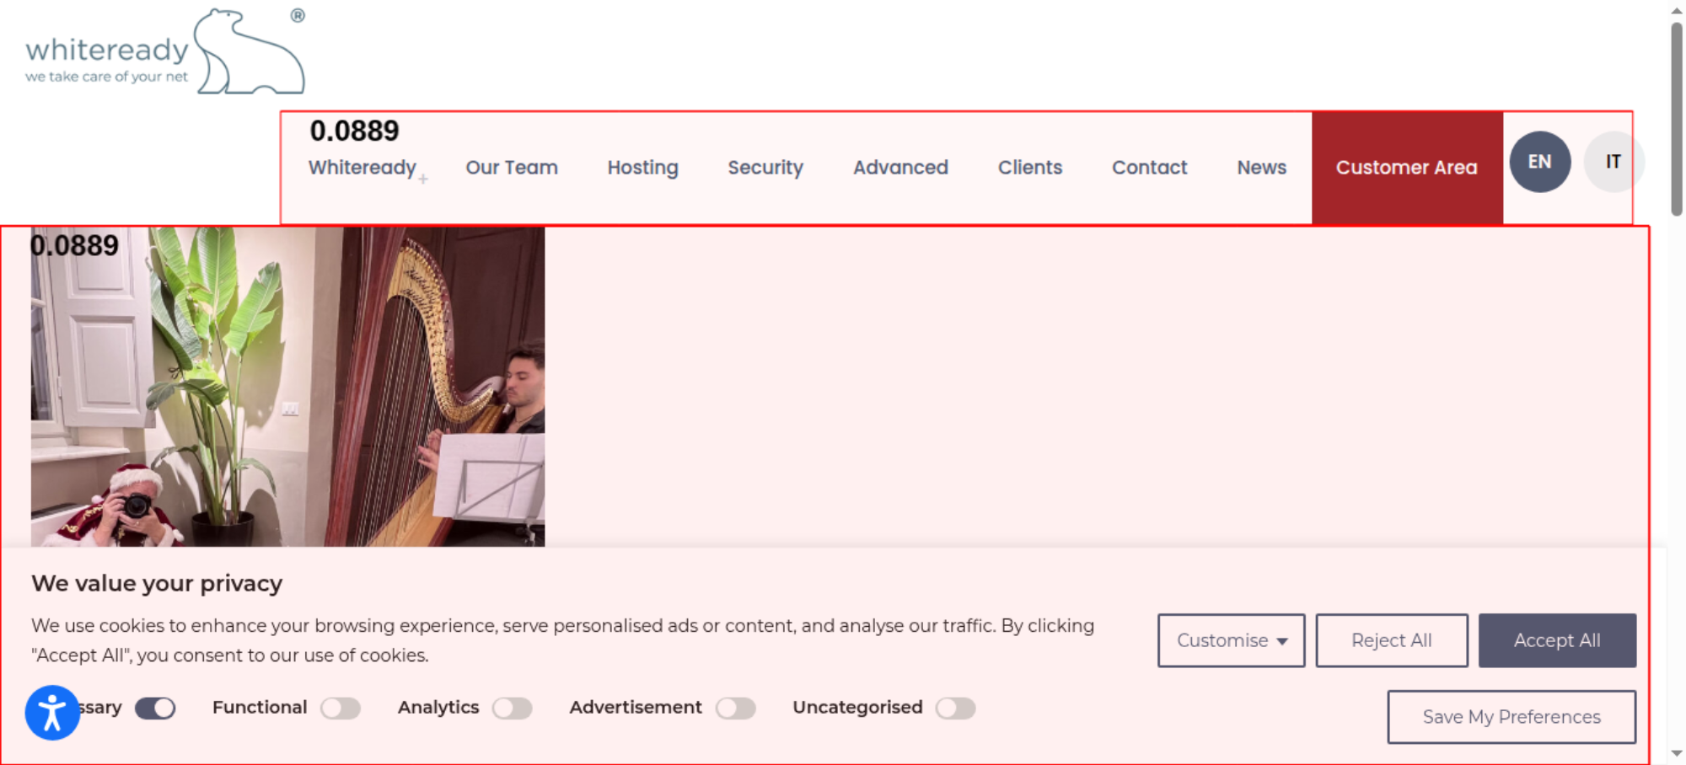The width and height of the screenshot is (1686, 765).
Task: Open the Customer Area link
Action: point(1407,168)
